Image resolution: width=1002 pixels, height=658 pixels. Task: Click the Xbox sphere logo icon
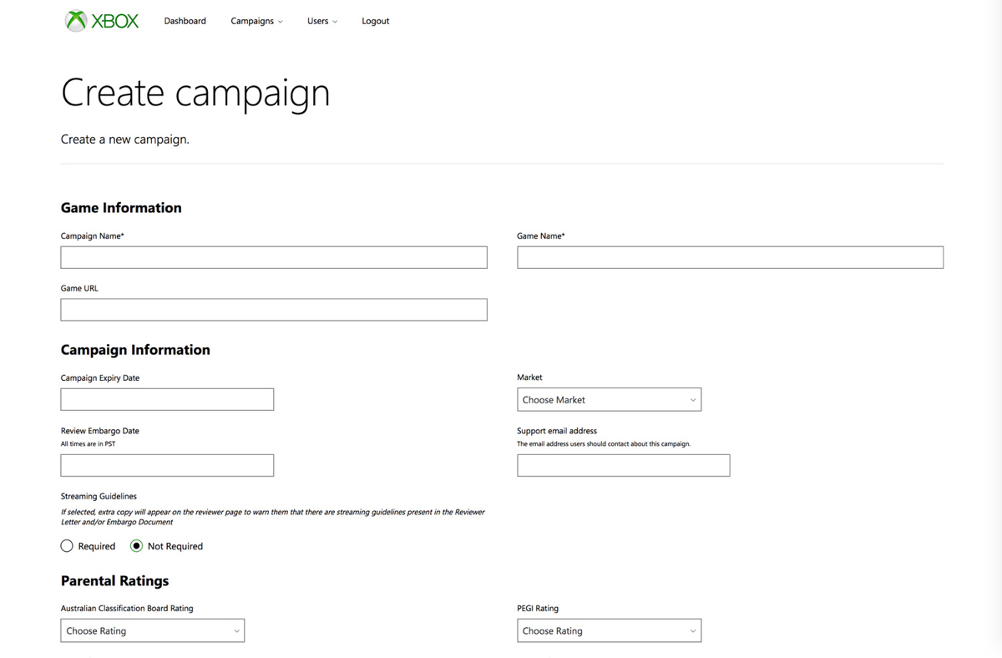pyautogui.click(x=76, y=21)
